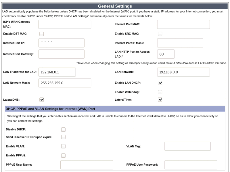Viewport: 230px width, 172px height.
Task: Click the 'Enable SRC MAC:' label
Action: [x=127, y=34]
